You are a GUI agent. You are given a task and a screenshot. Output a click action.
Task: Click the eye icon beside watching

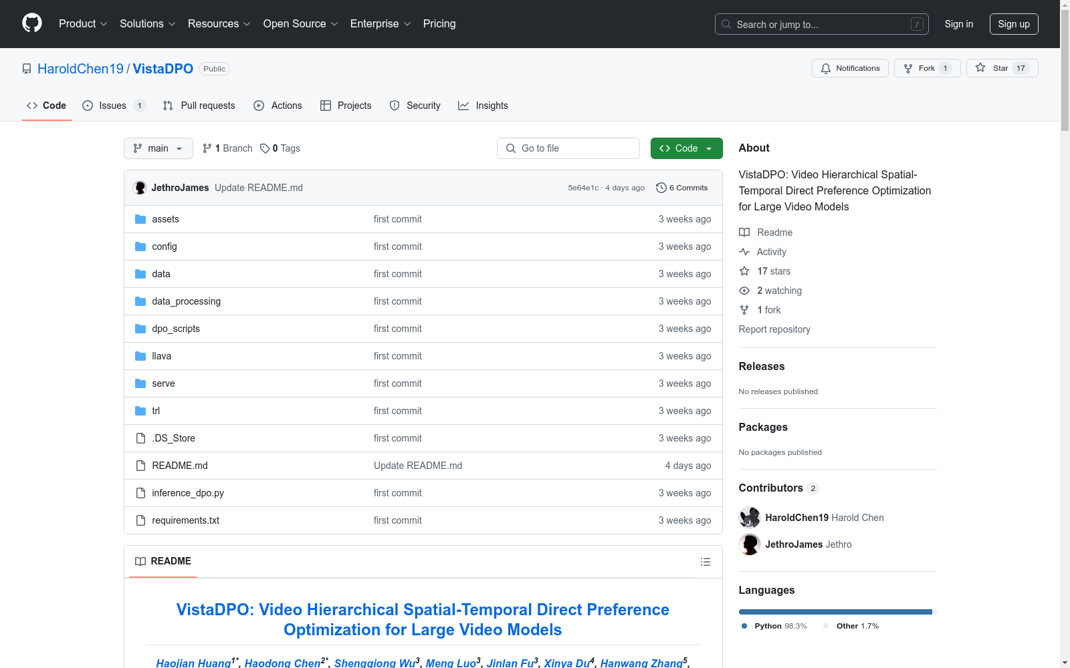[744, 291]
